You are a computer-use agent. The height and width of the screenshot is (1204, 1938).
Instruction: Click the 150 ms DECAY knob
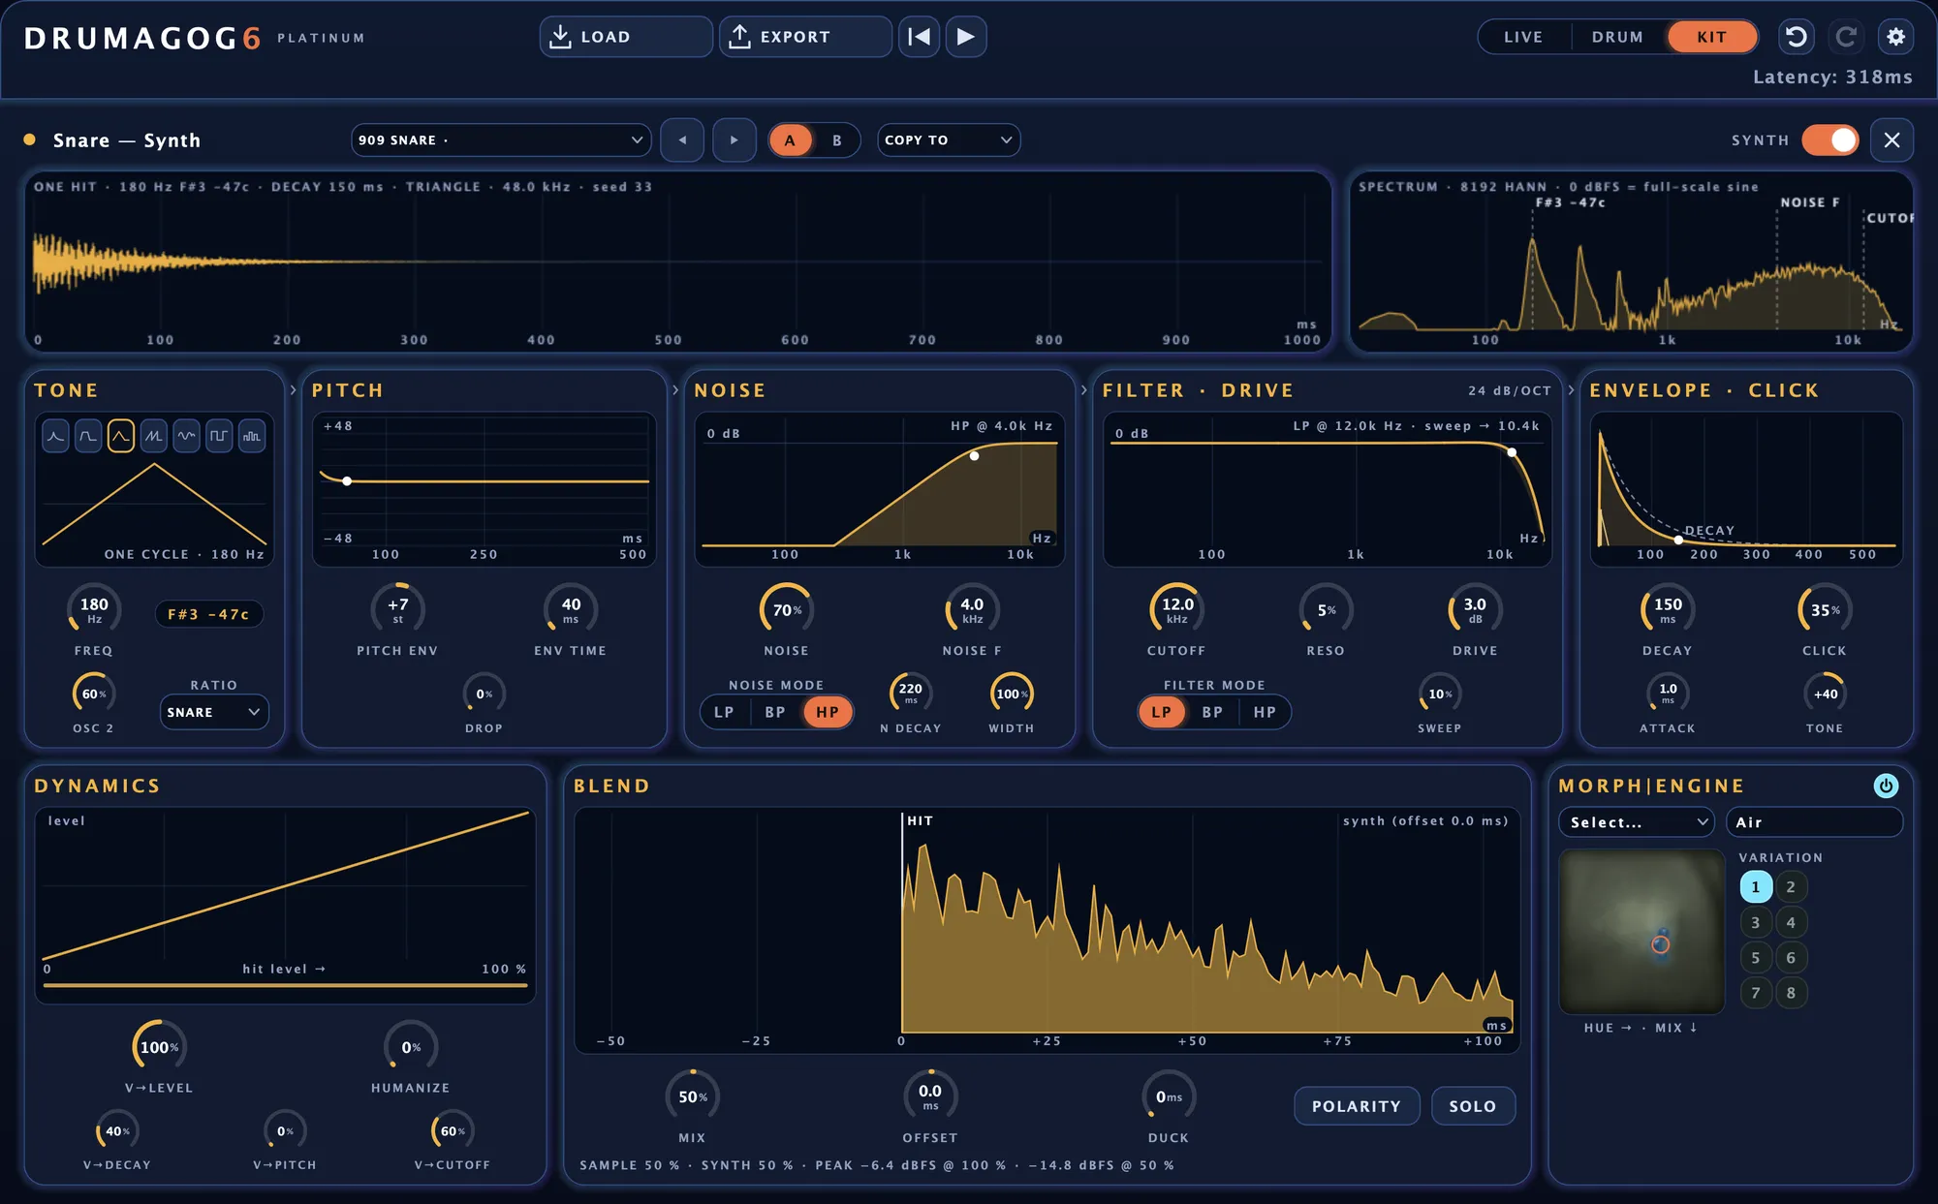pos(1668,609)
